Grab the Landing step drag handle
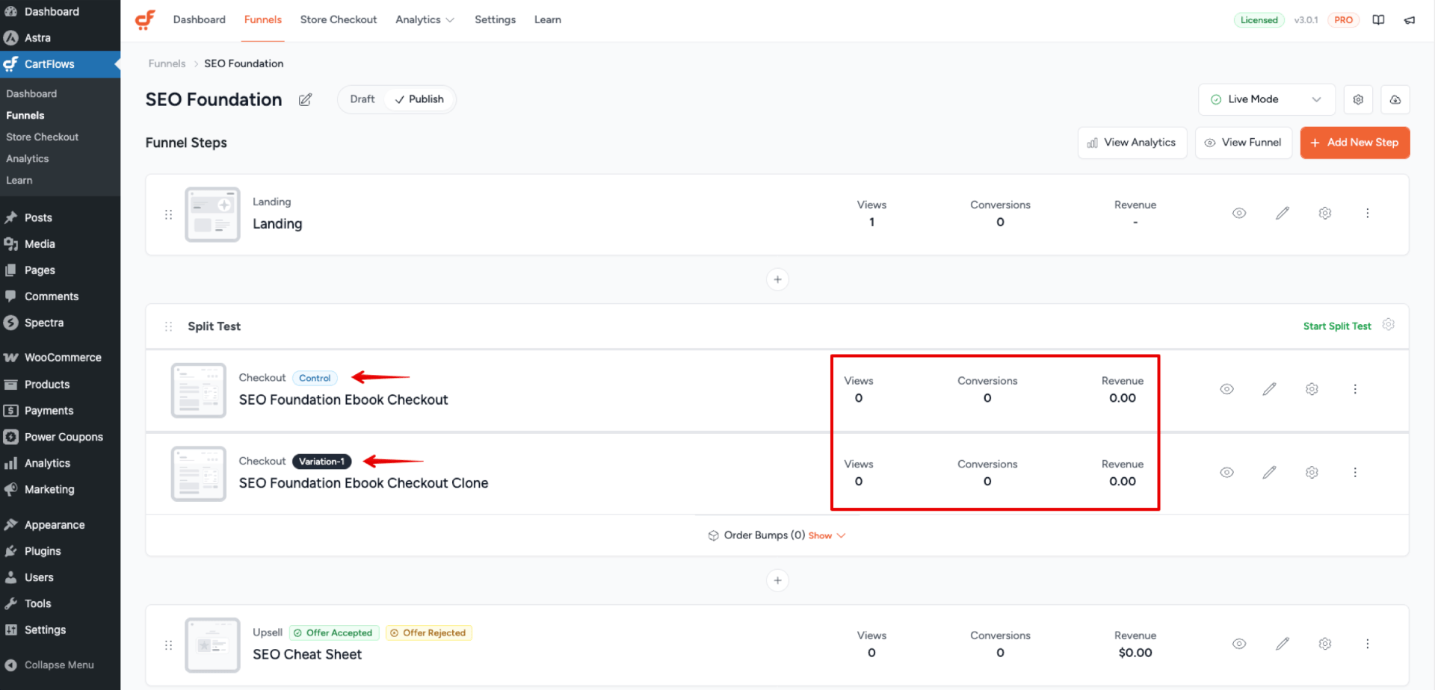 pyautogui.click(x=168, y=215)
